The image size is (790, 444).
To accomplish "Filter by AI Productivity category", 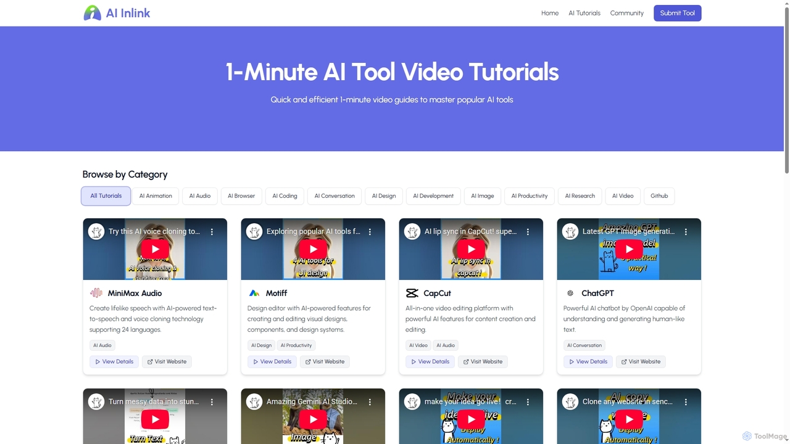I will pyautogui.click(x=530, y=196).
